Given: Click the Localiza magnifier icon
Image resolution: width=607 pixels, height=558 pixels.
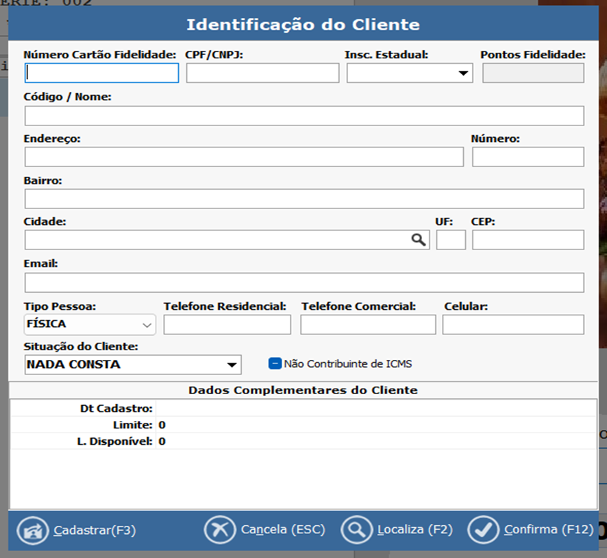Looking at the screenshot, I should point(356,530).
